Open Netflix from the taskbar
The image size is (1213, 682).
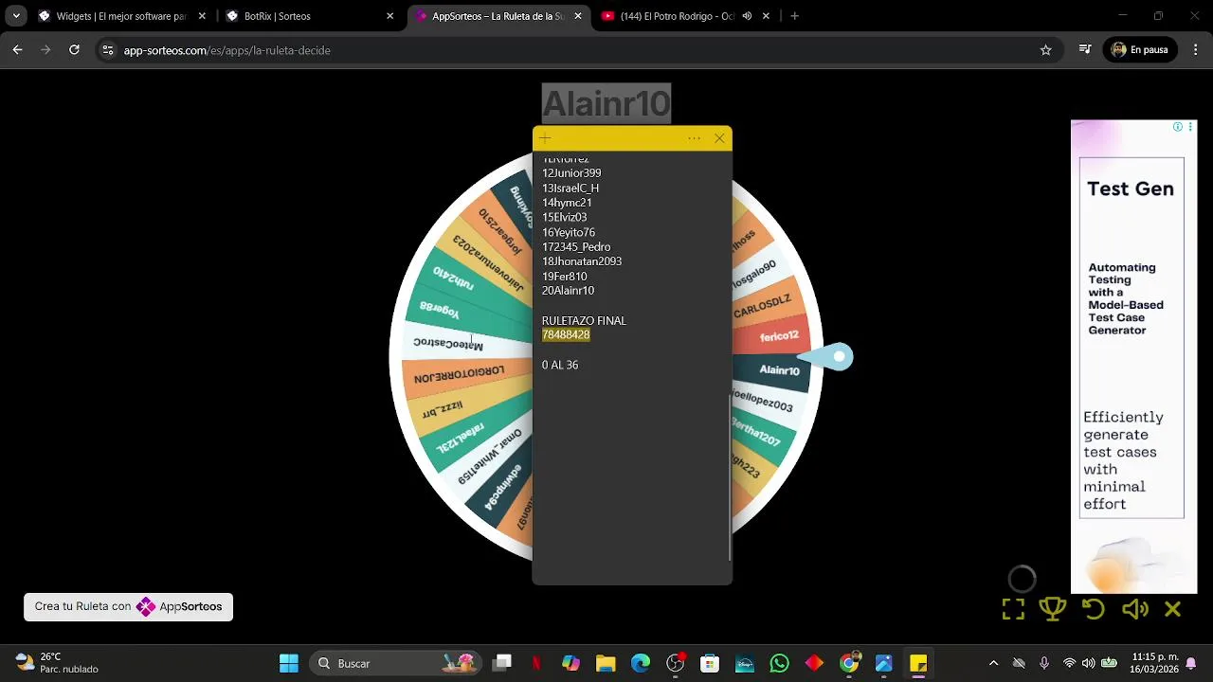click(536, 663)
